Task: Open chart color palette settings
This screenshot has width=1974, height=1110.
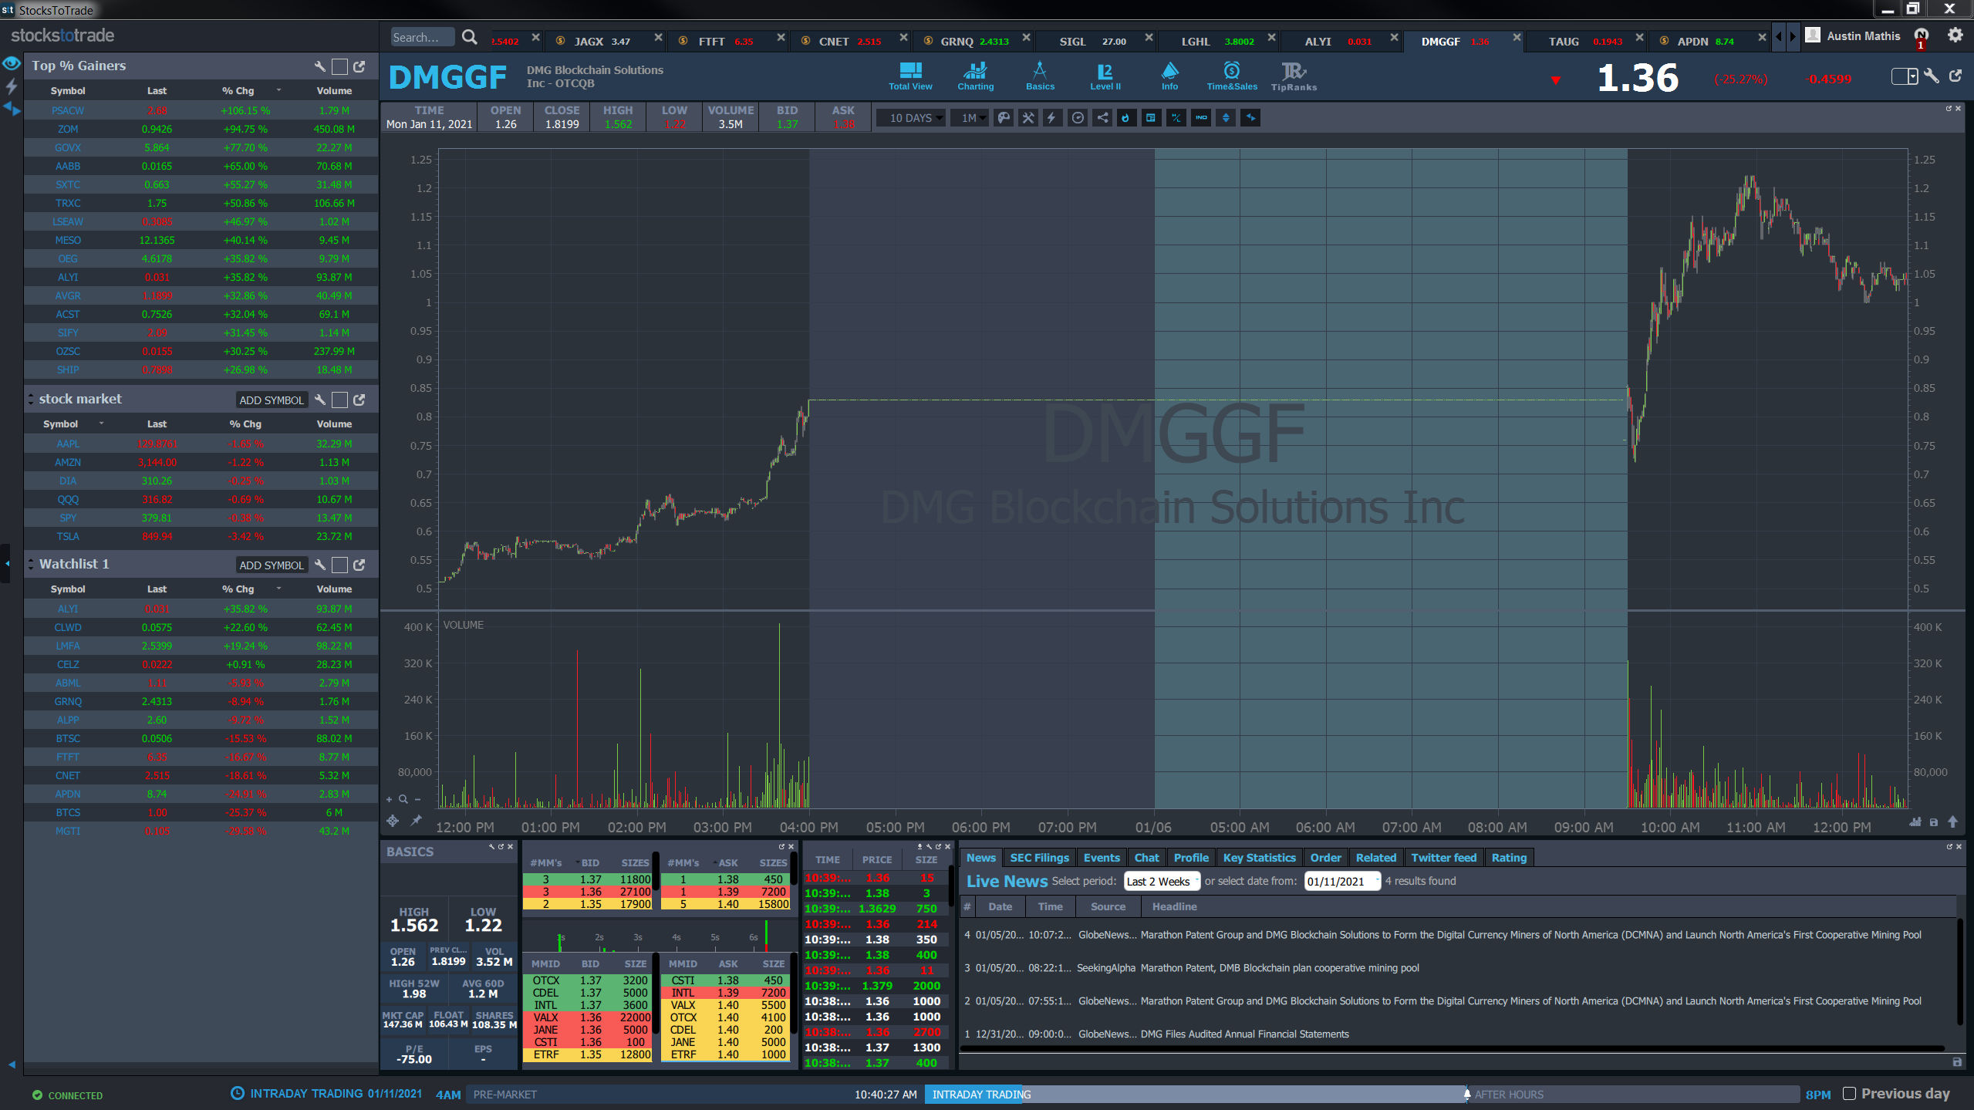Action: (1004, 118)
